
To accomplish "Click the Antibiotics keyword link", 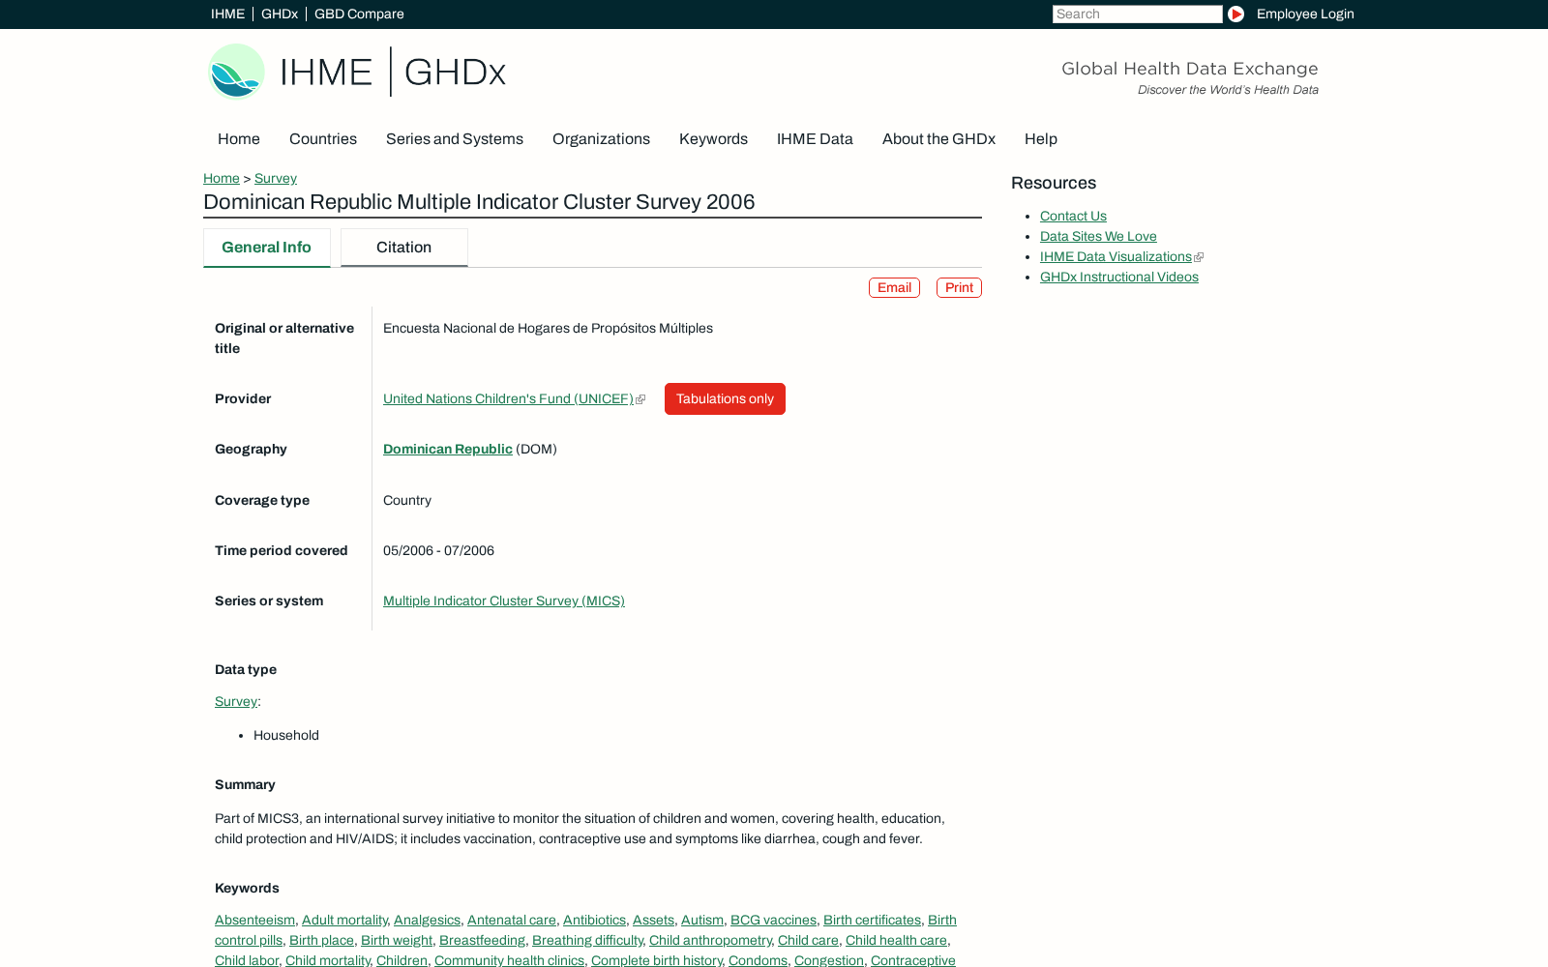I will click(x=594, y=920).
